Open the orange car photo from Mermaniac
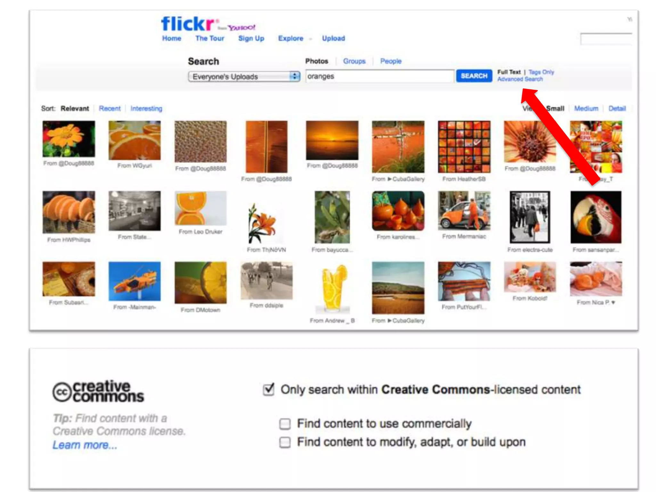Screen dimensions: 656x492 coord(464,210)
